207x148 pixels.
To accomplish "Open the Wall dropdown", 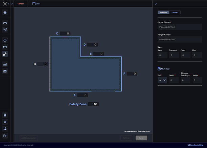I will point(162,80).
